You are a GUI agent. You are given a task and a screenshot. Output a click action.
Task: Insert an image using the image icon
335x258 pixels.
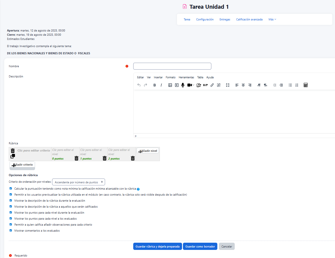170,85
